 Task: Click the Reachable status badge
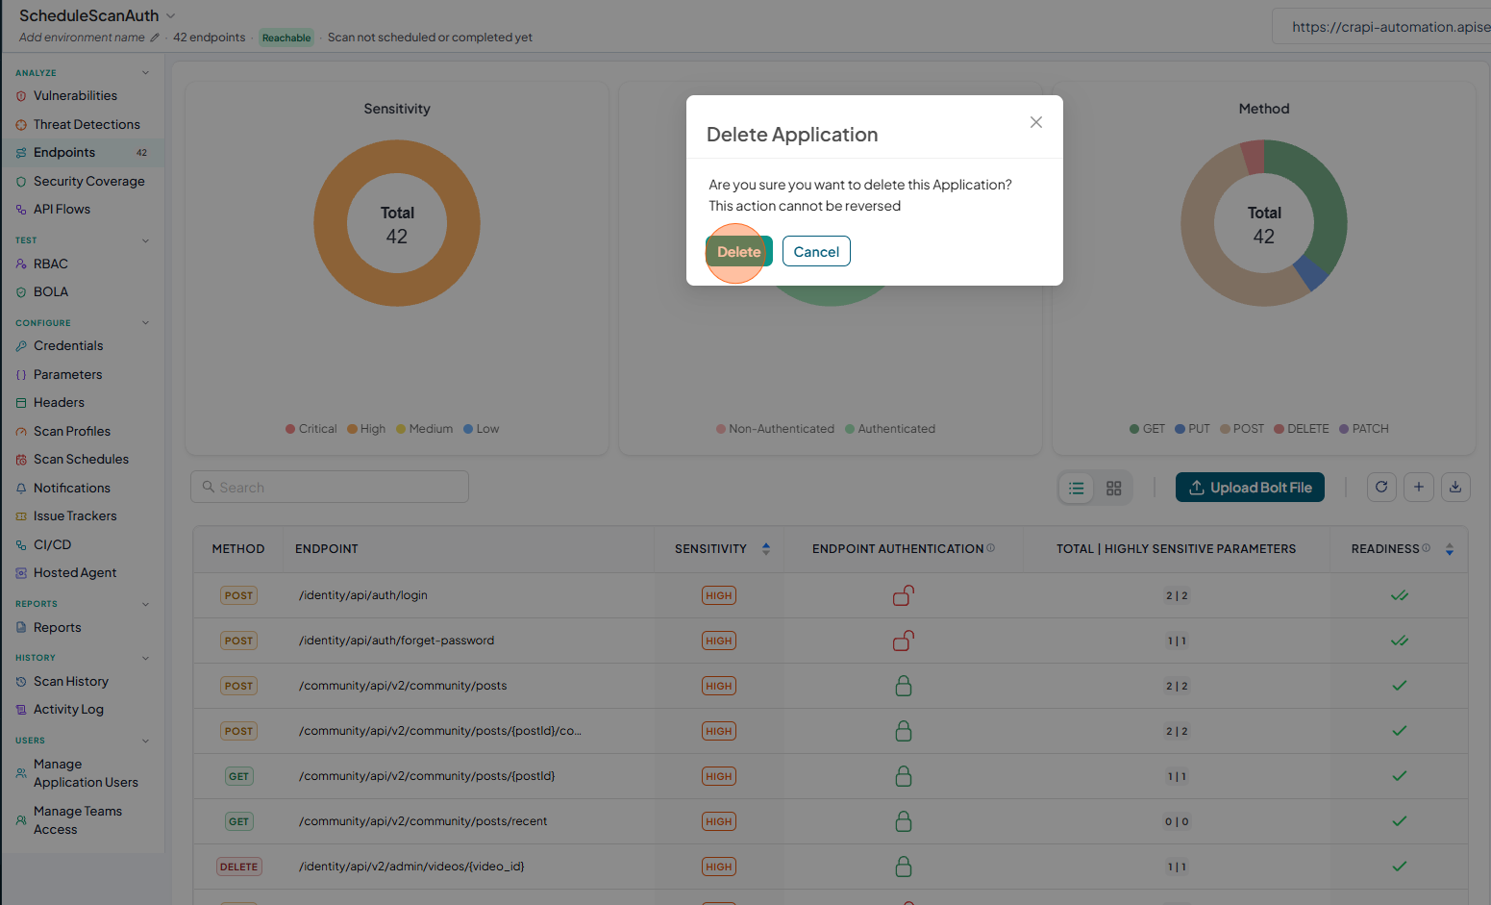pos(286,38)
